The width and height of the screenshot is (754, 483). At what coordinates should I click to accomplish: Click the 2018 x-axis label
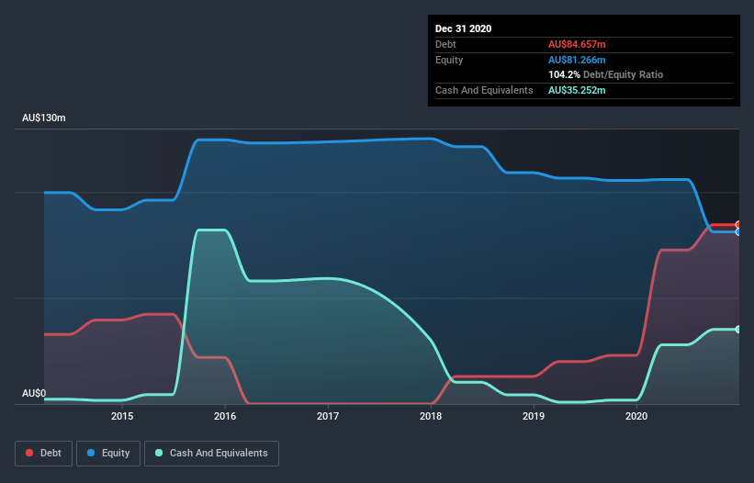(431, 416)
